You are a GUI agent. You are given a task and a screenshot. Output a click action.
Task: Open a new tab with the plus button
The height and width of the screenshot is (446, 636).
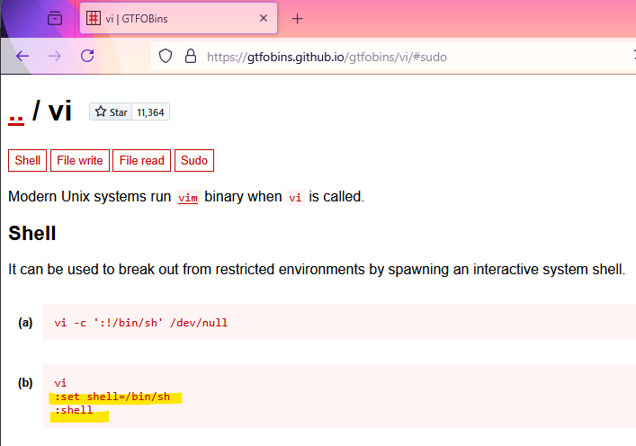coord(298,19)
